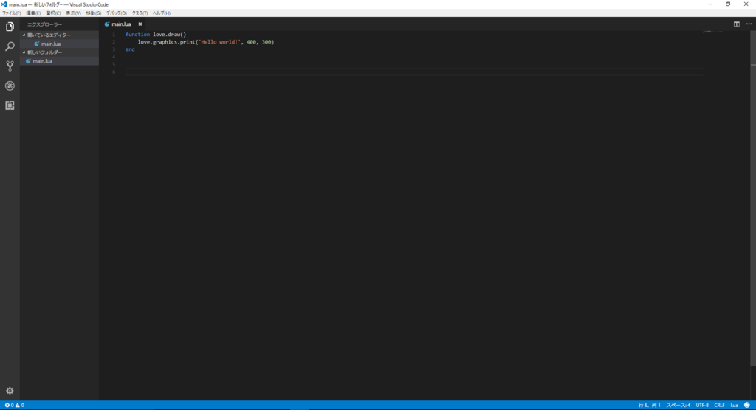Click the VS Code logo in title bar
The width and height of the screenshot is (756, 410).
(x=4, y=4)
